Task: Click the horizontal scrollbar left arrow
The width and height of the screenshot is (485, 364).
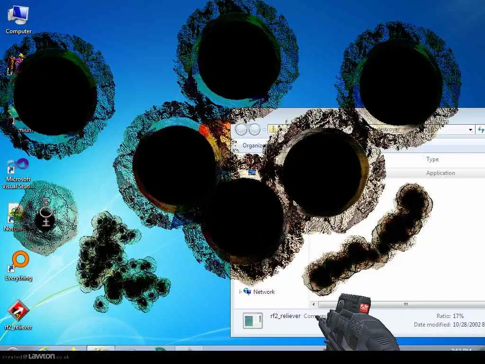Action: 314,304
